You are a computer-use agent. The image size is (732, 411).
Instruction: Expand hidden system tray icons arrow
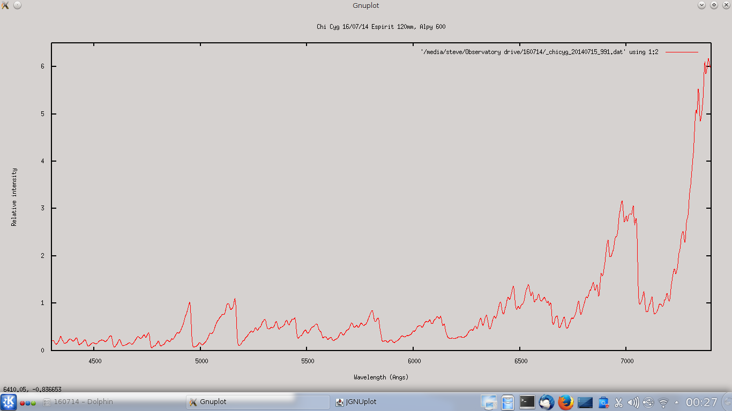pos(676,402)
